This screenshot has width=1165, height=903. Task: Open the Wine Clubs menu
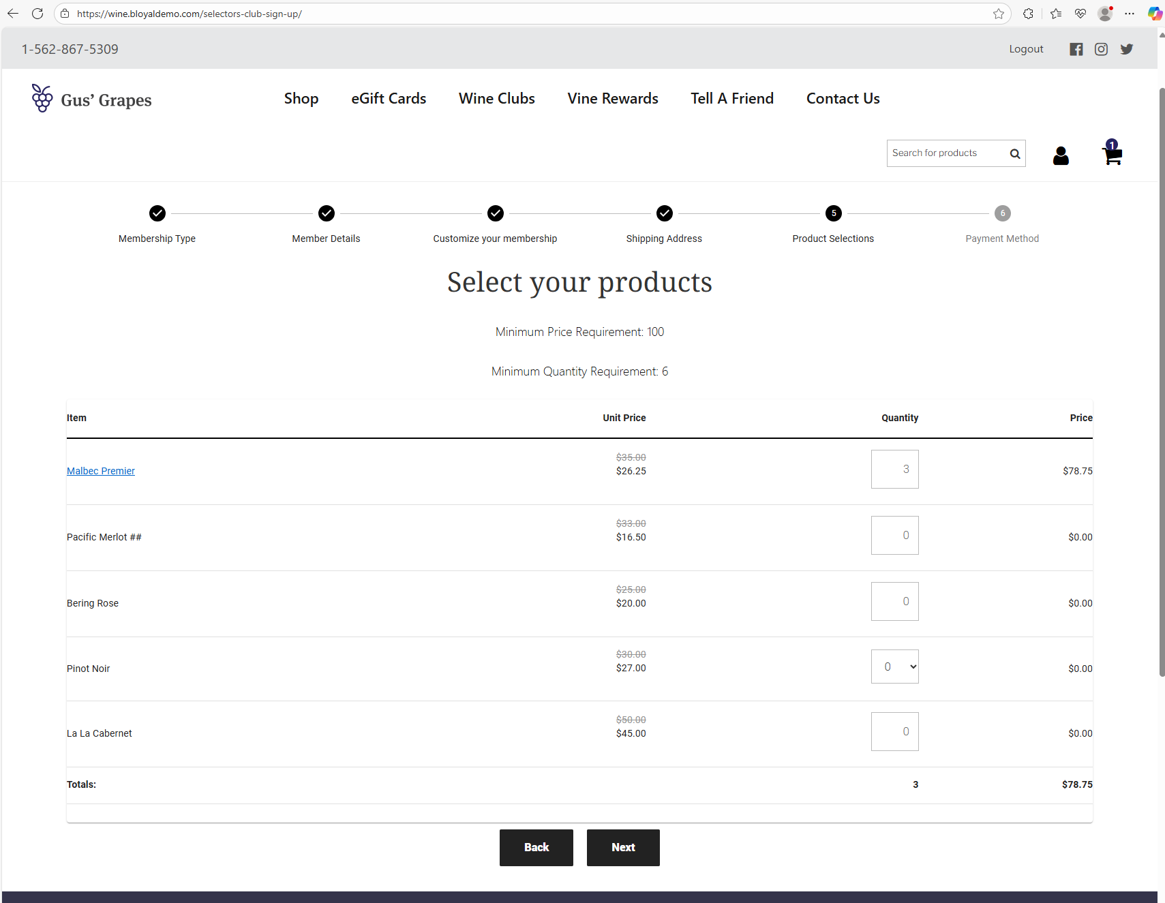[x=496, y=99]
